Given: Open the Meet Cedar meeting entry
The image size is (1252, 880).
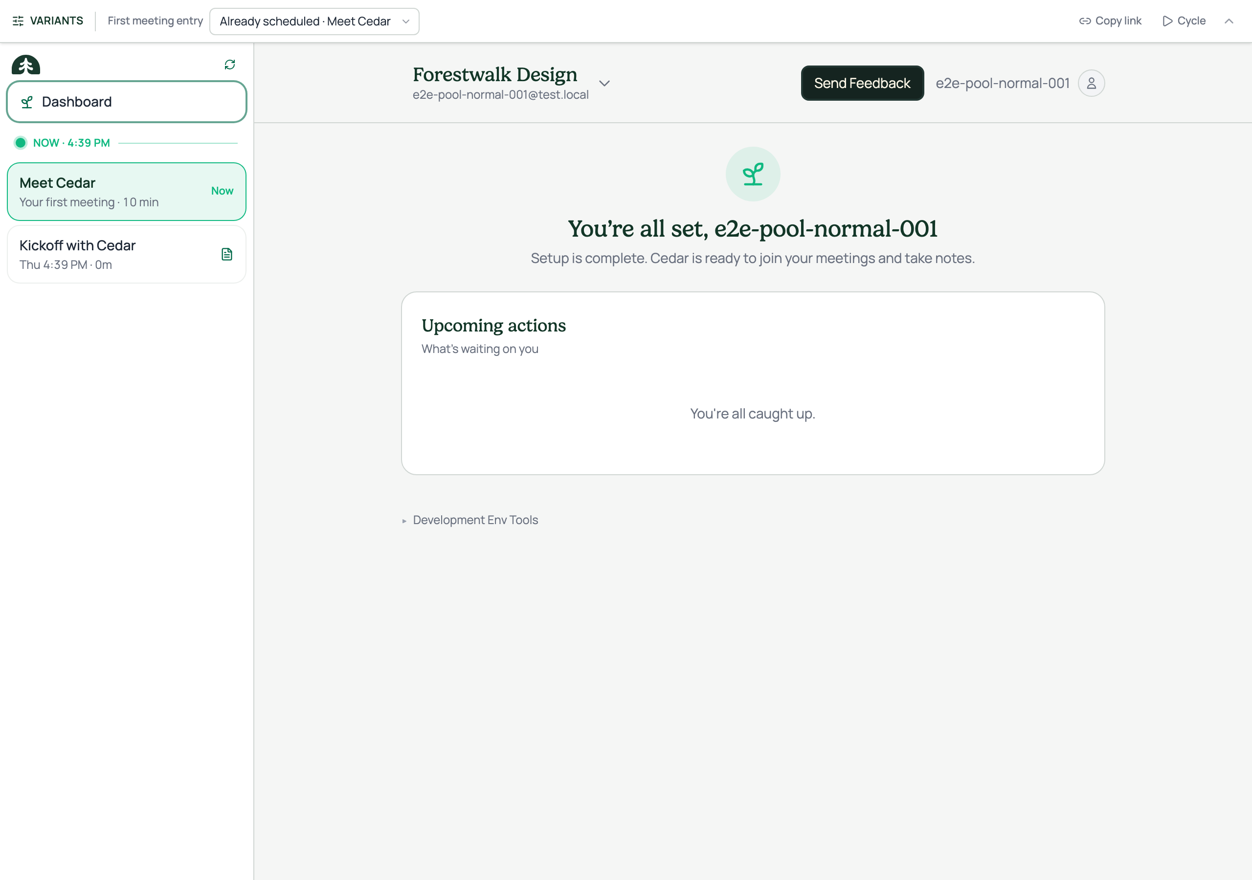Looking at the screenshot, I should [x=127, y=192].
